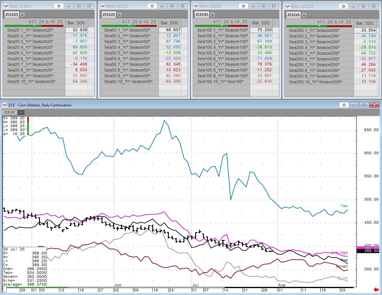
Task: Click the vertical green-red bar on the chart
Action: (28, 126)
